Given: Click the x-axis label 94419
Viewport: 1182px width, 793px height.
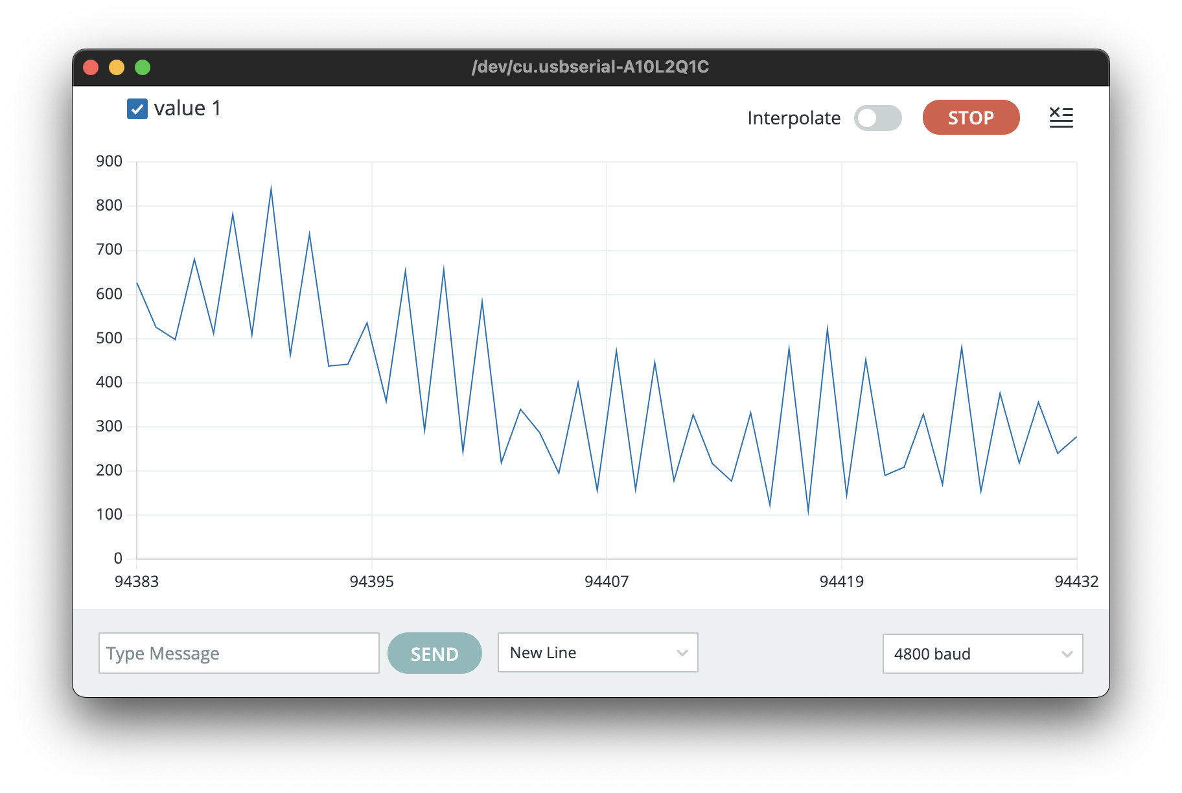Looking at the screenshot, I should tap(842, 581).
